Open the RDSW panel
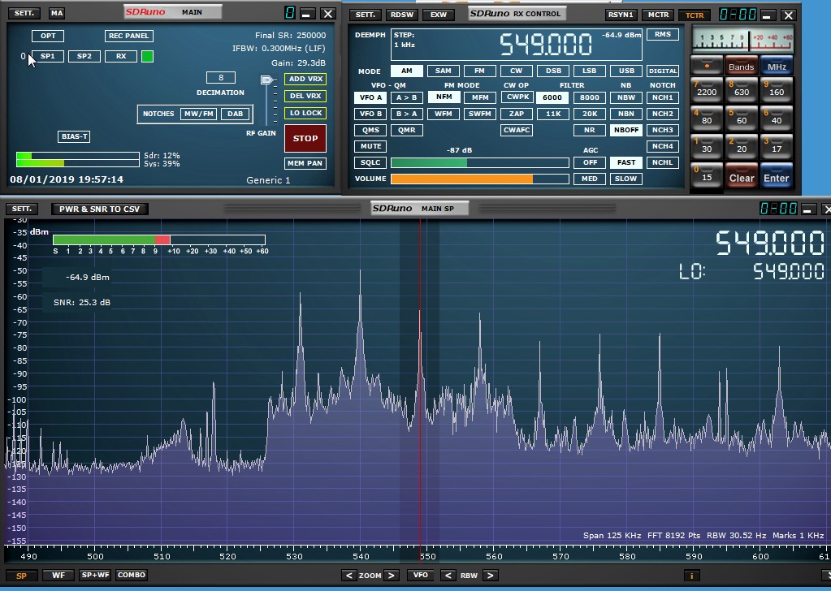The width and height of the screenshot is (831, 591). click(x=402, y=15)
